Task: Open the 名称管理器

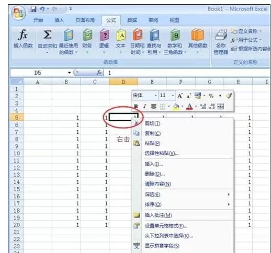Action: click(221, 42)
